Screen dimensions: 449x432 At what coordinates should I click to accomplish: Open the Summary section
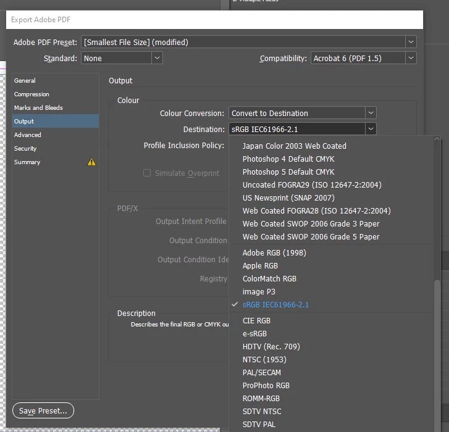point(56,162)
